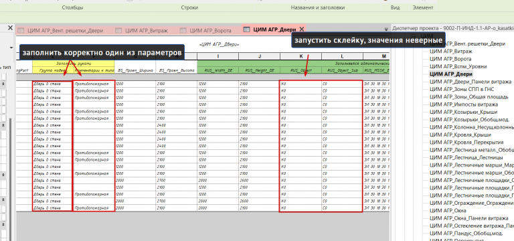This screenshot has width=514, height=241.
Task: Open ЦИМ АГР_Козырьки_Обобщ.мод. schedule
Action: 470,120
